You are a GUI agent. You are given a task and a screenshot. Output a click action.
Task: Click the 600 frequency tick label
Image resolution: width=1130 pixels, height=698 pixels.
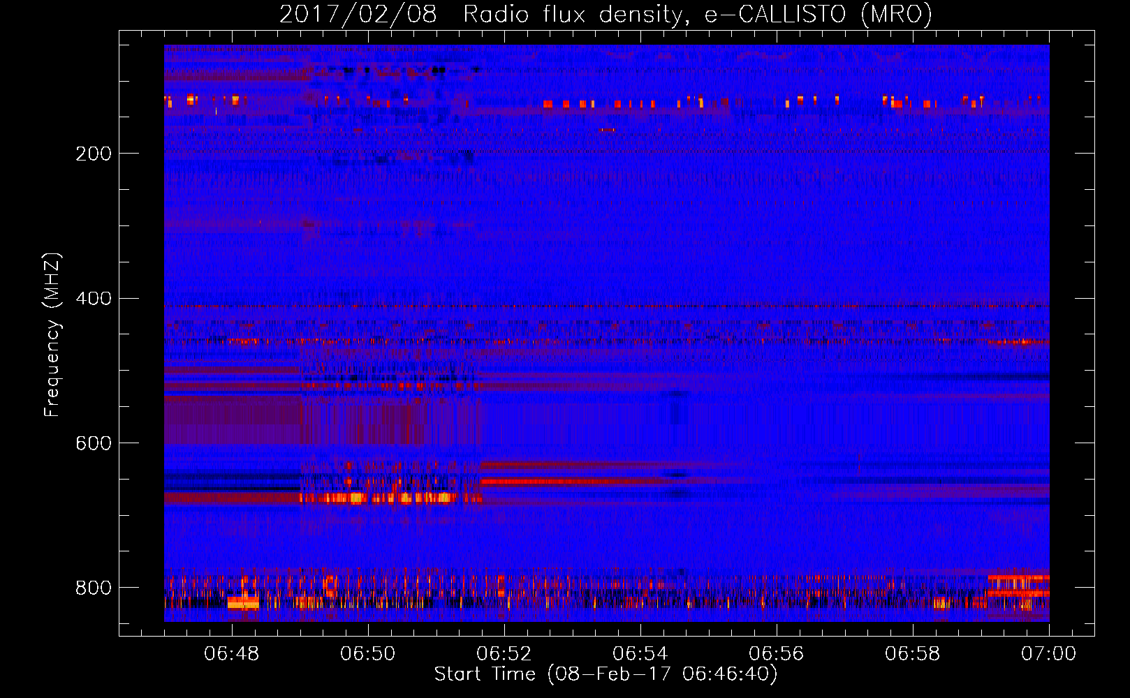93,444
